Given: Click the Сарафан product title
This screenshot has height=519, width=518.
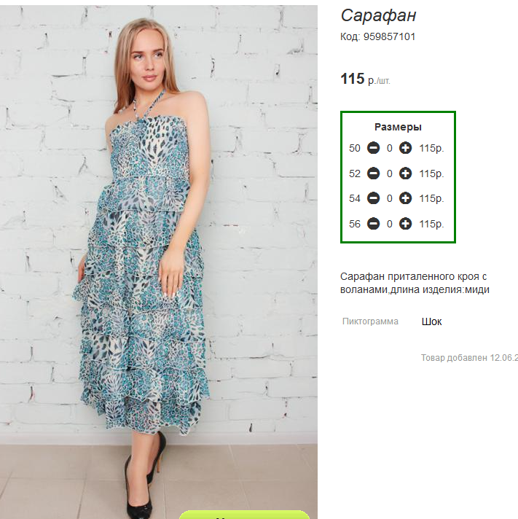Looking at the screenshot, I should 378,15.
